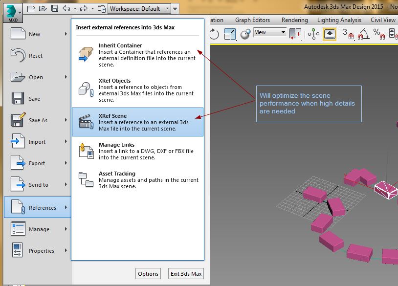
Task: Toggle the Percent Snap icon
Action: pyautogui.click(x=379, y=34)
